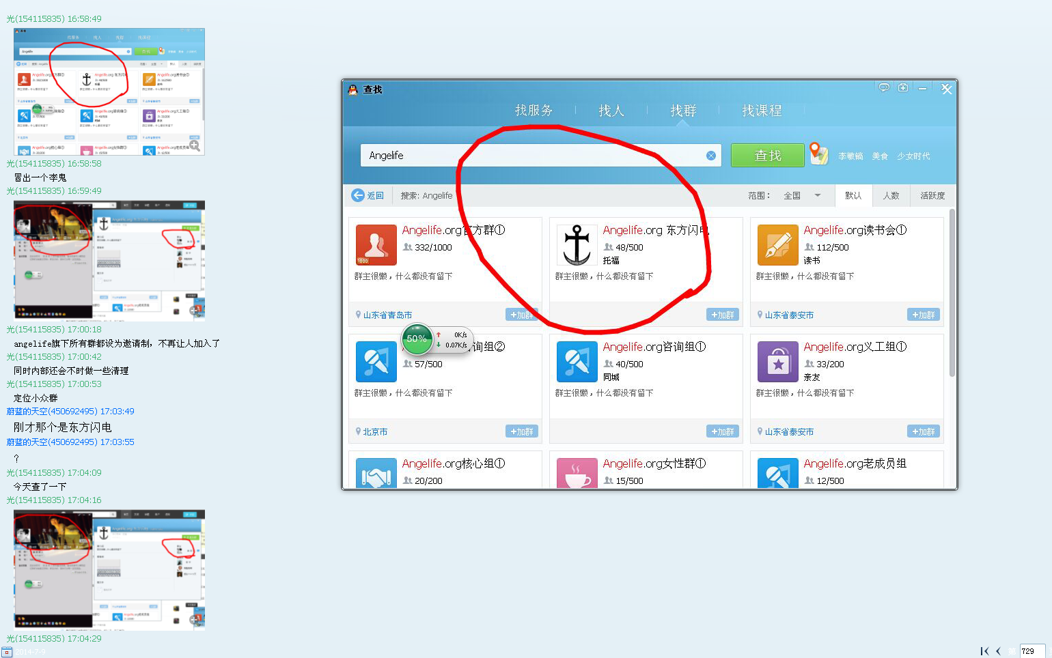Jump to the first page of chat history
Screen dimensions: 1052x658
click(x=984, y=651)
